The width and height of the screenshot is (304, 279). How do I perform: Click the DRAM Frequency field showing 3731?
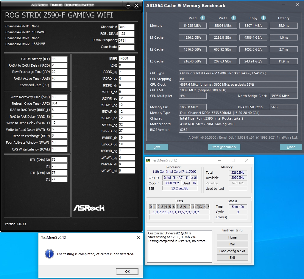126,40
